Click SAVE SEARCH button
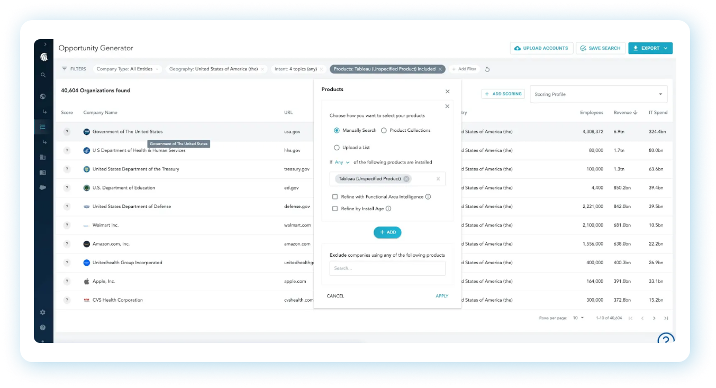The image size is (716, 388). tap(601, 48)
